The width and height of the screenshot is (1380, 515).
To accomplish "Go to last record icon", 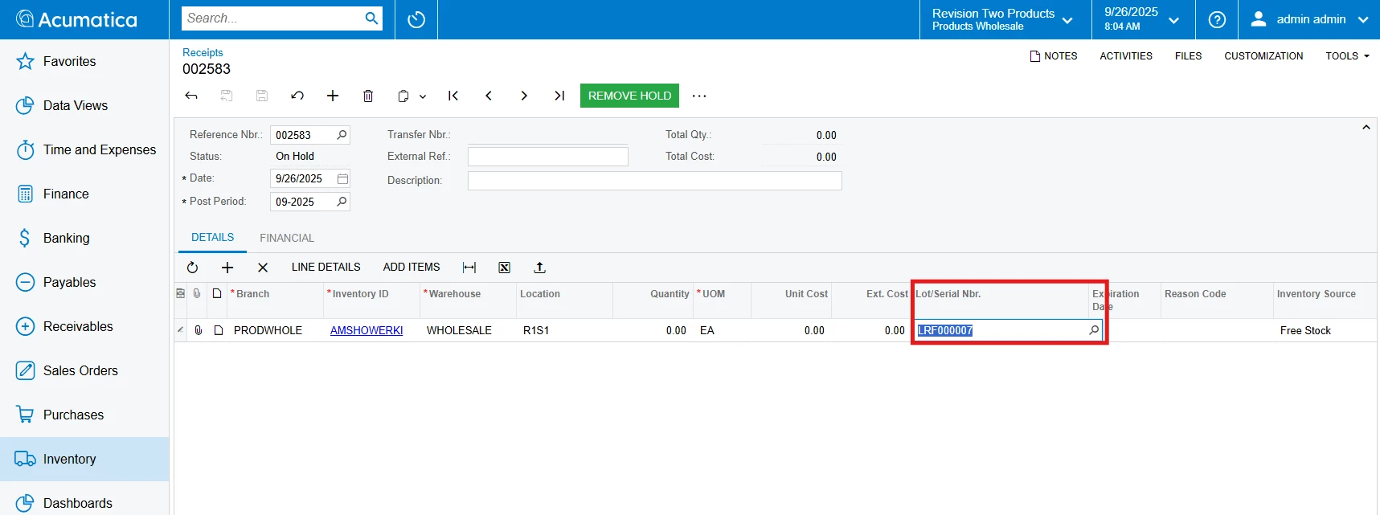I will 559,96.
